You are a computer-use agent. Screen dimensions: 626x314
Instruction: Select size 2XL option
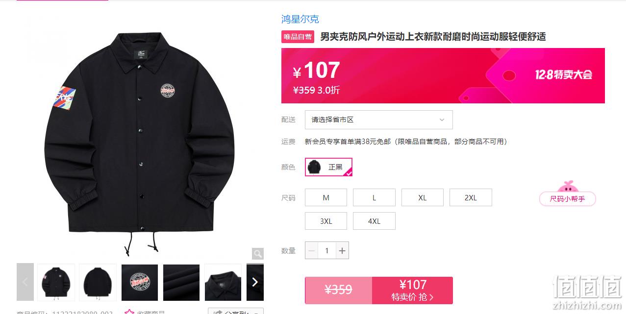pos(471,197)
